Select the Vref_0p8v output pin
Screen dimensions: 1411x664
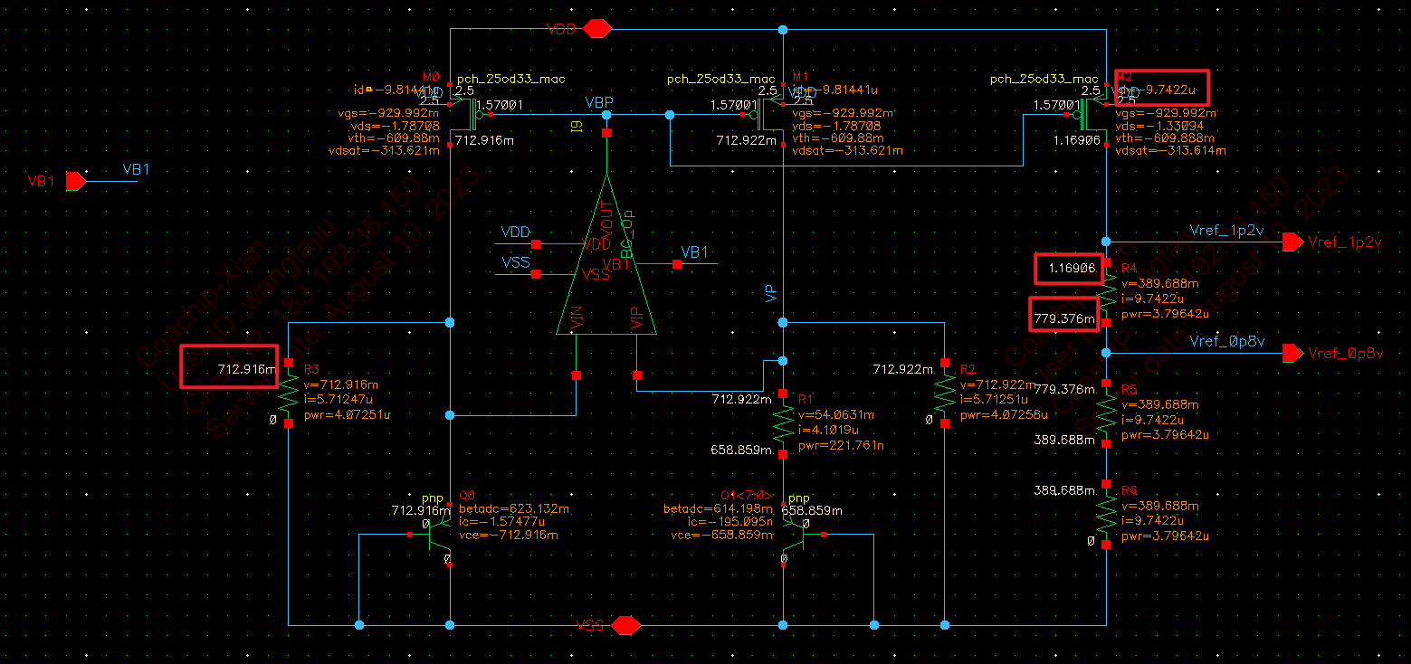click(x=1293, y=353)
